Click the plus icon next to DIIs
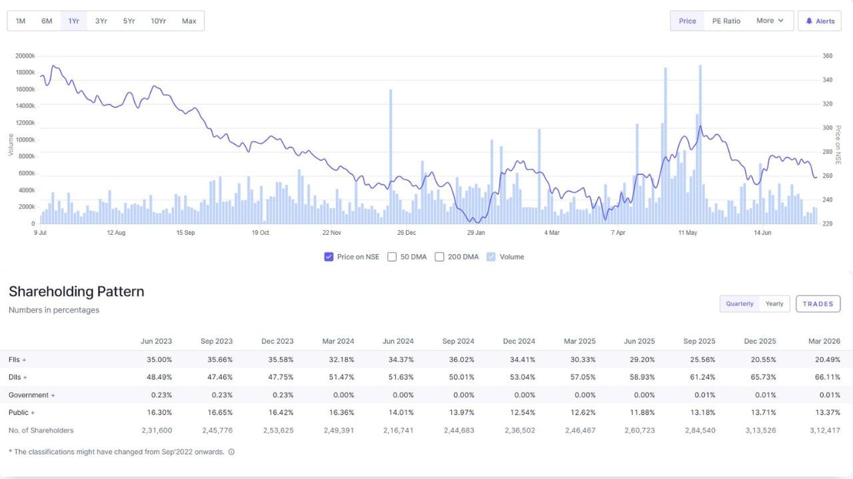The image size is (853, 479). click(x=25, y=378)
